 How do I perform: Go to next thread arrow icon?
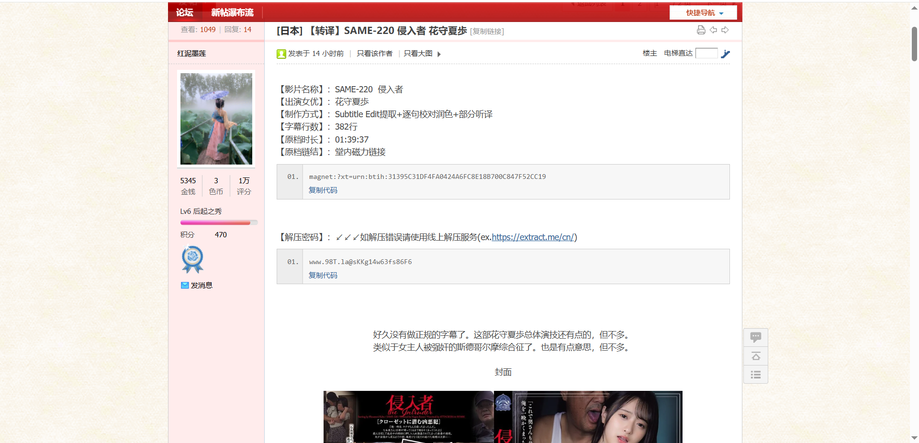725,30
